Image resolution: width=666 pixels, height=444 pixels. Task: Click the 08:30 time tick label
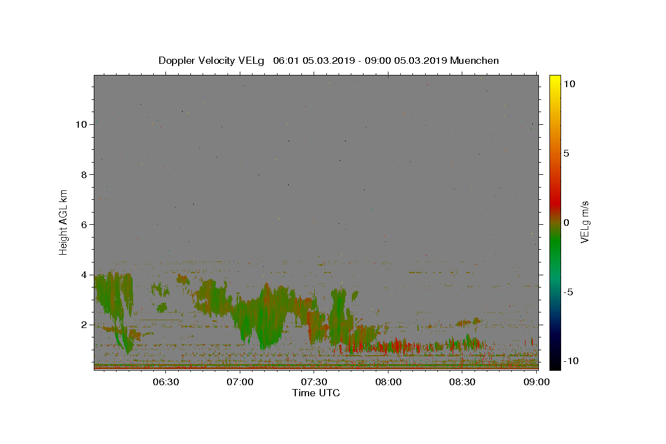point(462,382)
